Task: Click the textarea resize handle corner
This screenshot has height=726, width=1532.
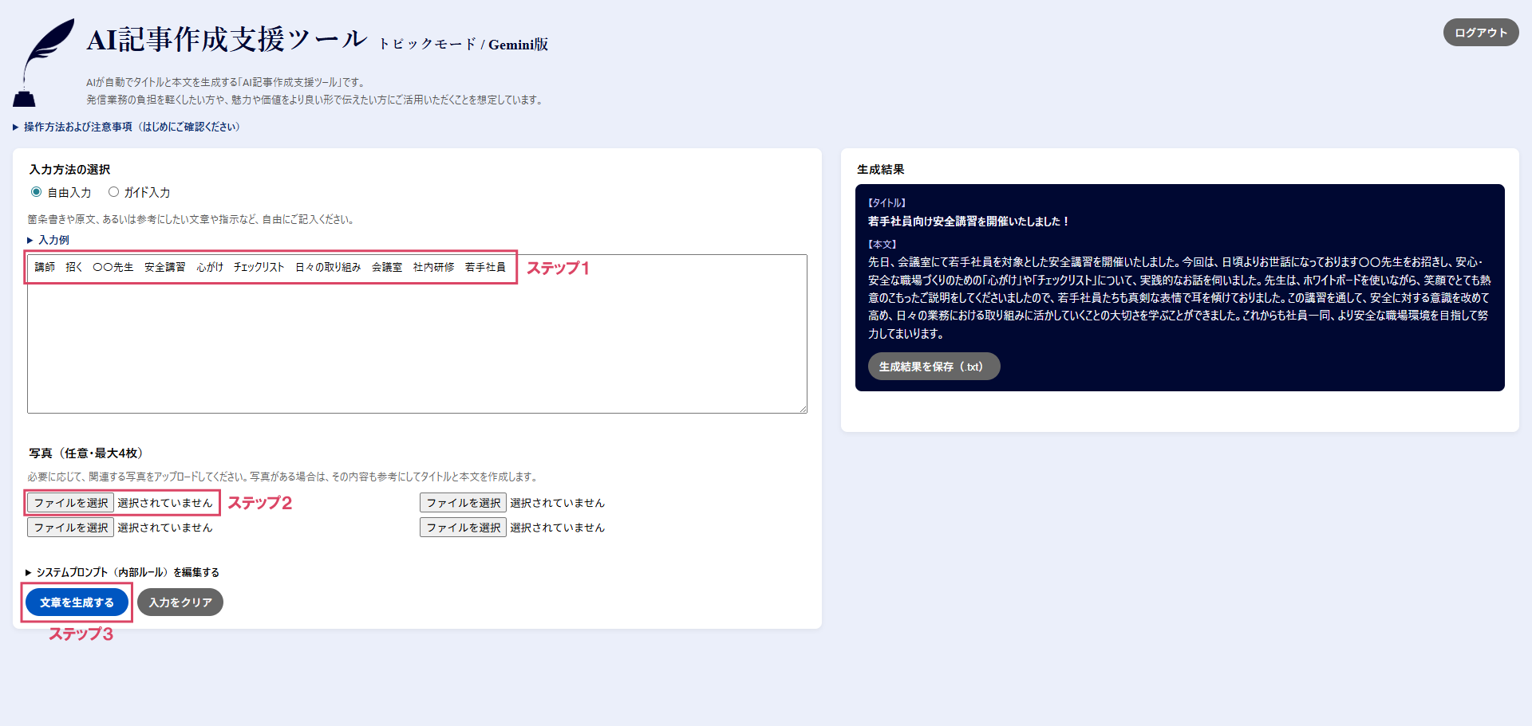Action: [803, 409]
